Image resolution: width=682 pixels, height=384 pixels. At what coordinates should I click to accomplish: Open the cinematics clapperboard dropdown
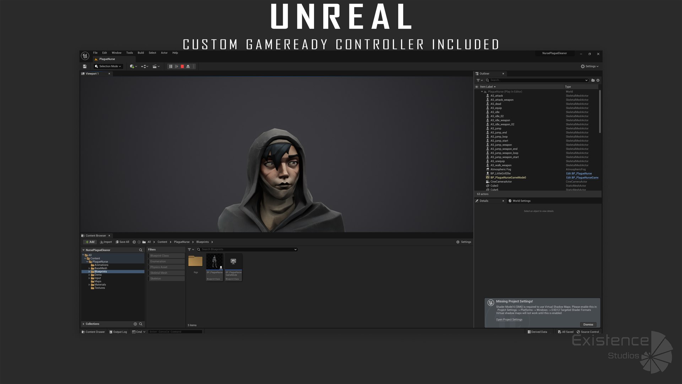[156, 66]
